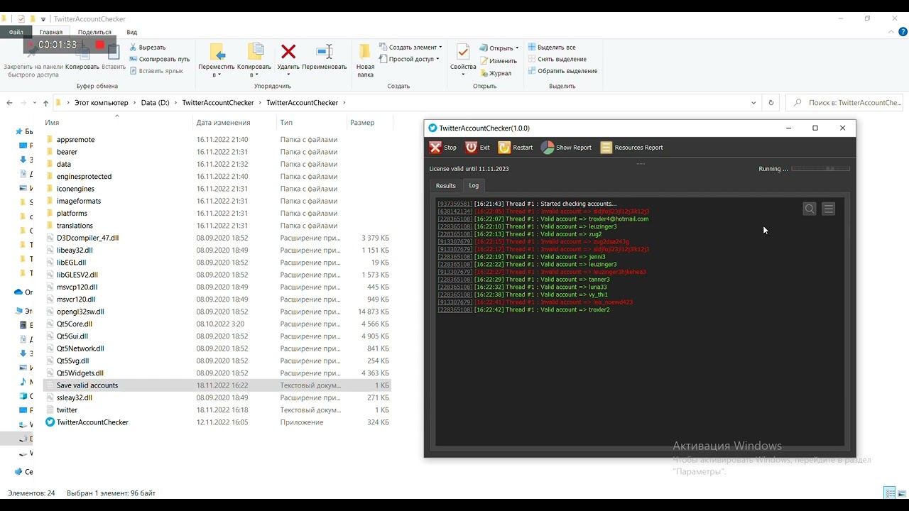Sort by the Тип column header
Viewport: 909px width, 511px height.
point(286,123)
